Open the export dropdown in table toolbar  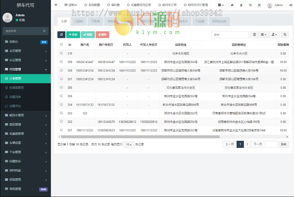274,34
